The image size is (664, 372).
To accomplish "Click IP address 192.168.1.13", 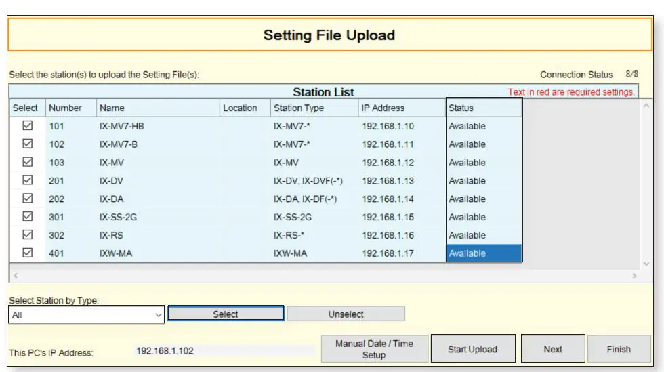I will pos(388,181).
